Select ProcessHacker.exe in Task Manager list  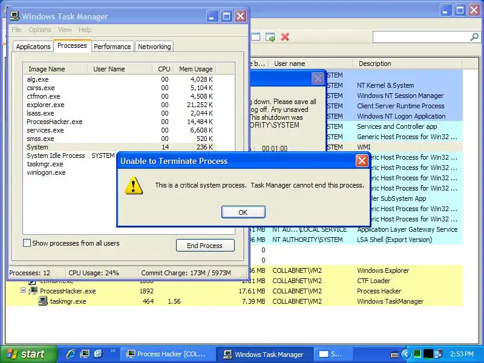click(x=120, y=122)
